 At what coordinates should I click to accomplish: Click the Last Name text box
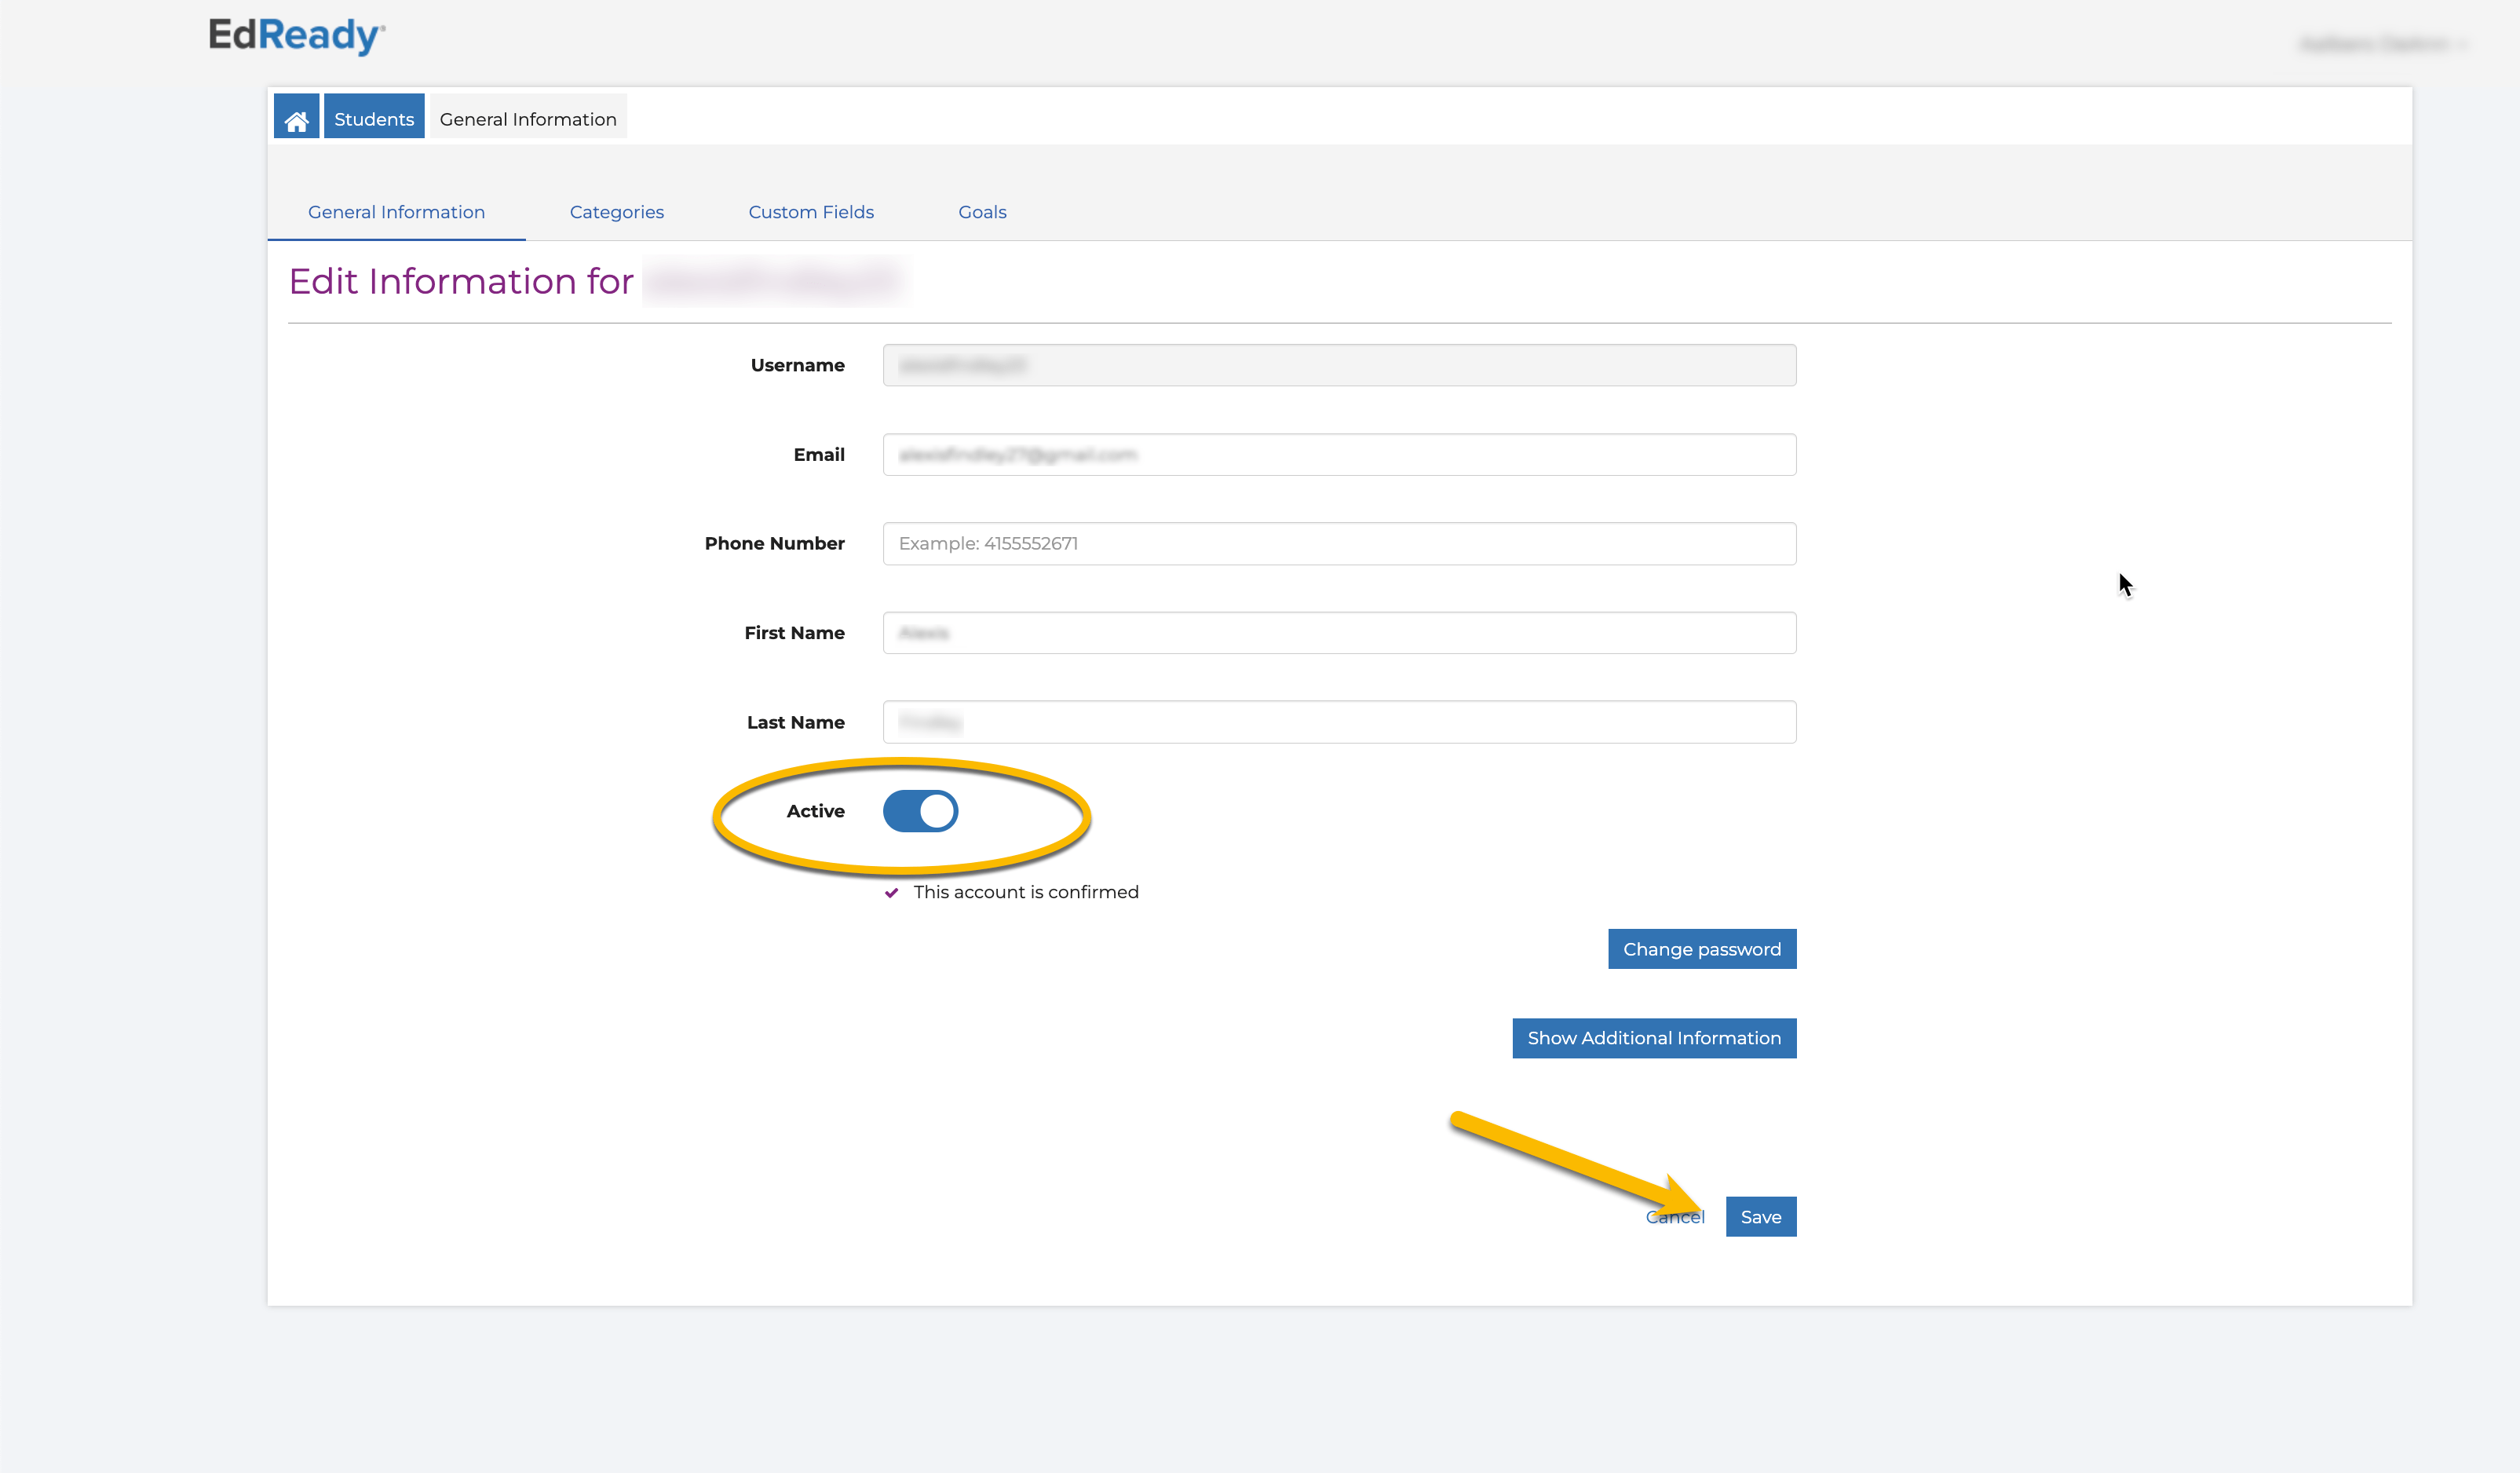click(x=1338, y=722)
